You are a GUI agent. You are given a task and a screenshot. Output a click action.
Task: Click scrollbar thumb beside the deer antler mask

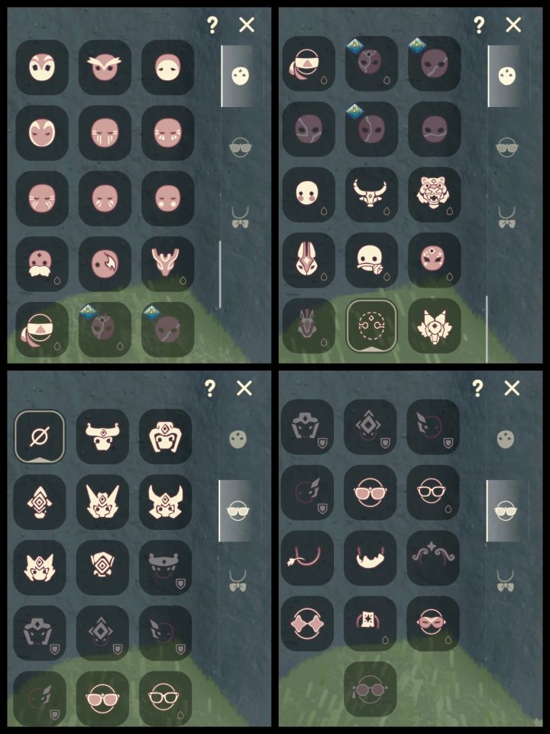coord(220,274)
